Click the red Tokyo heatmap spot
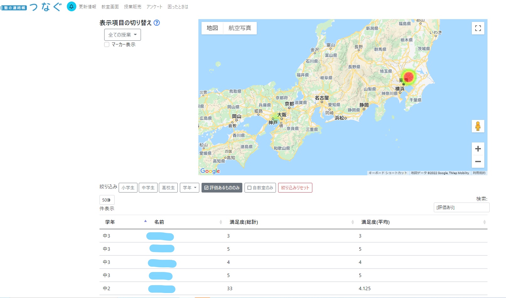The image size is (506, 298). point(409,77)
